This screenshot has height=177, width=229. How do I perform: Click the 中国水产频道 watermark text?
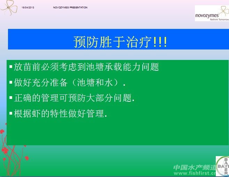pos(194,167)
